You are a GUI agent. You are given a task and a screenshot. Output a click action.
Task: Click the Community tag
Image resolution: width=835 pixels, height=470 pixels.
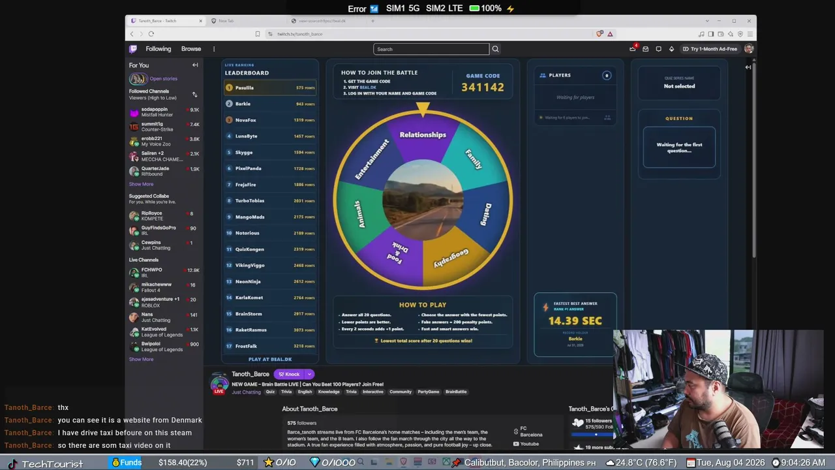point(401,392)
